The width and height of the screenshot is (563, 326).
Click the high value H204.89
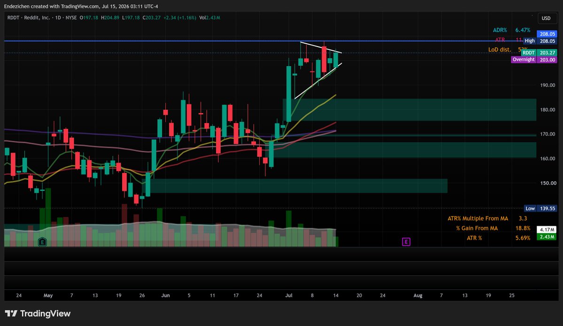click(110, 17)
